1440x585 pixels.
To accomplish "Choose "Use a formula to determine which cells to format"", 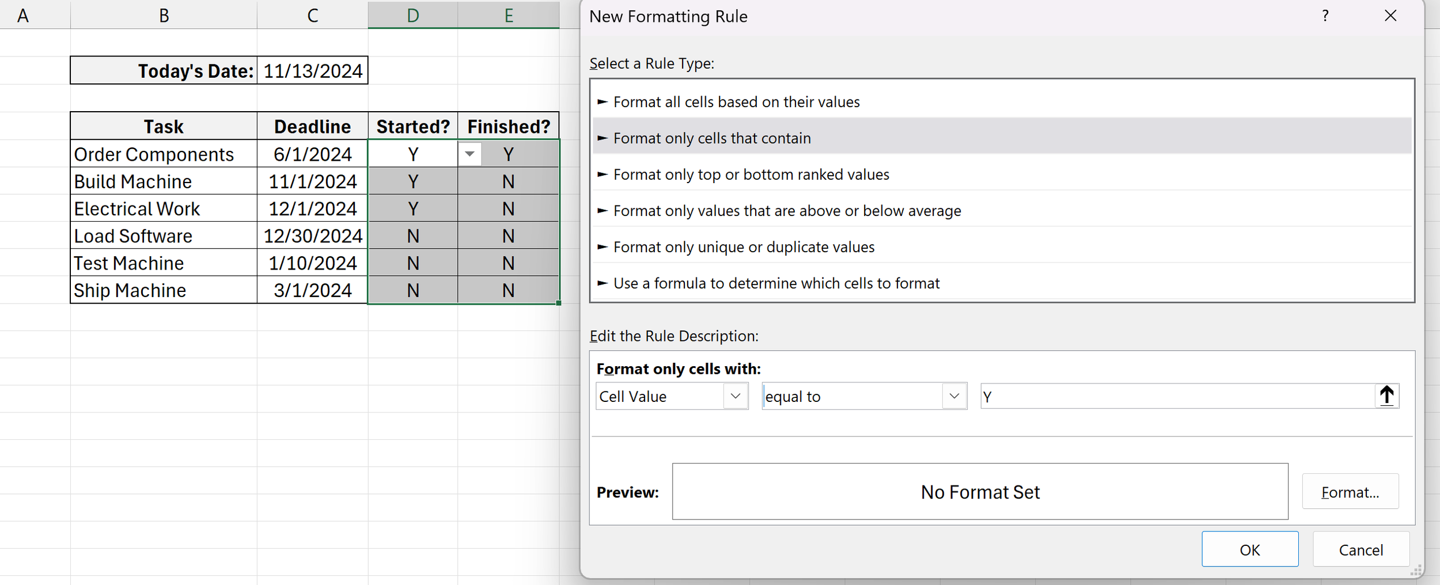I will (x=776, y=283).
